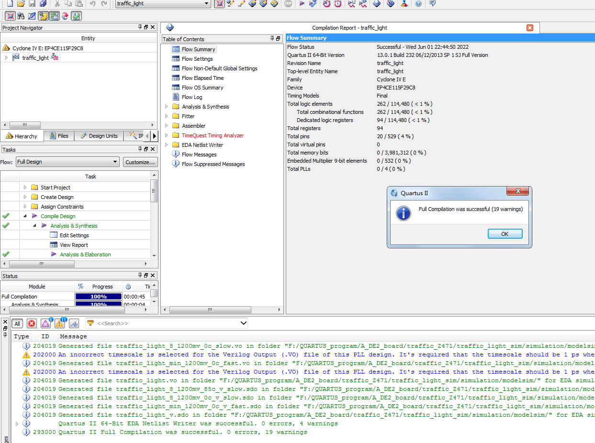Toggle the warning messages filter
595x443 pixels.
point(60,323)
